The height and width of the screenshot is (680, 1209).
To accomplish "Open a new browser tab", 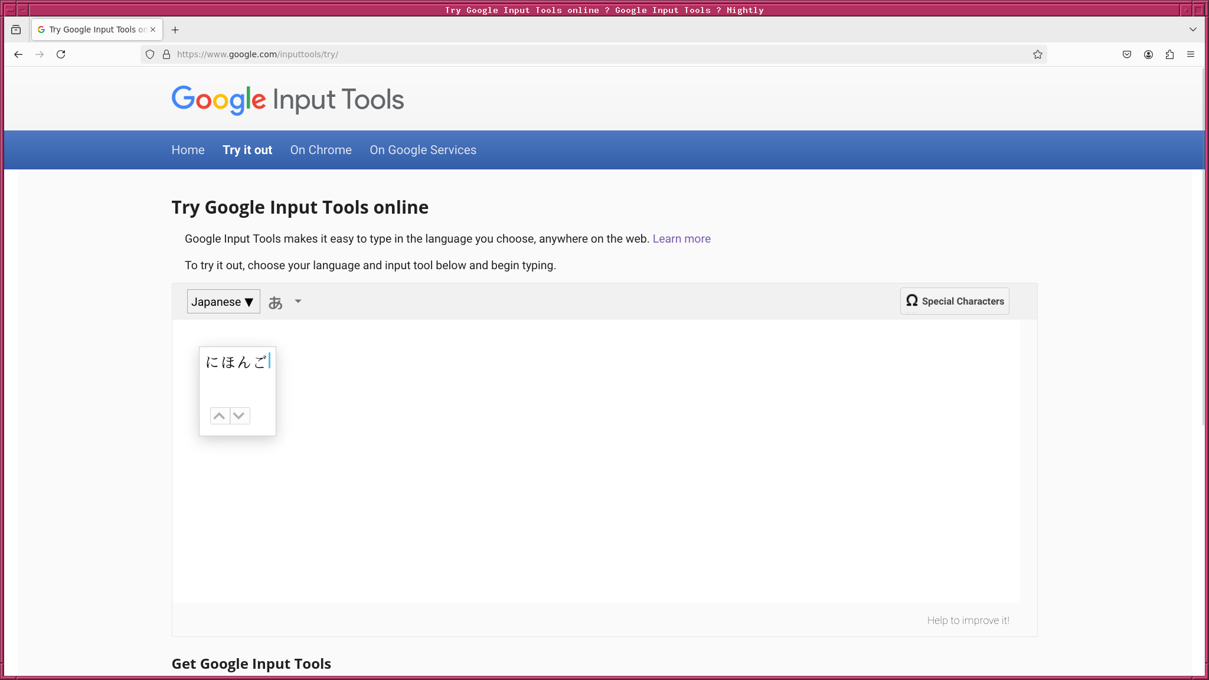I will (175, 30).
